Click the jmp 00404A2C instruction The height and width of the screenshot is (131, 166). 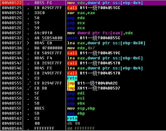point(92,83)
